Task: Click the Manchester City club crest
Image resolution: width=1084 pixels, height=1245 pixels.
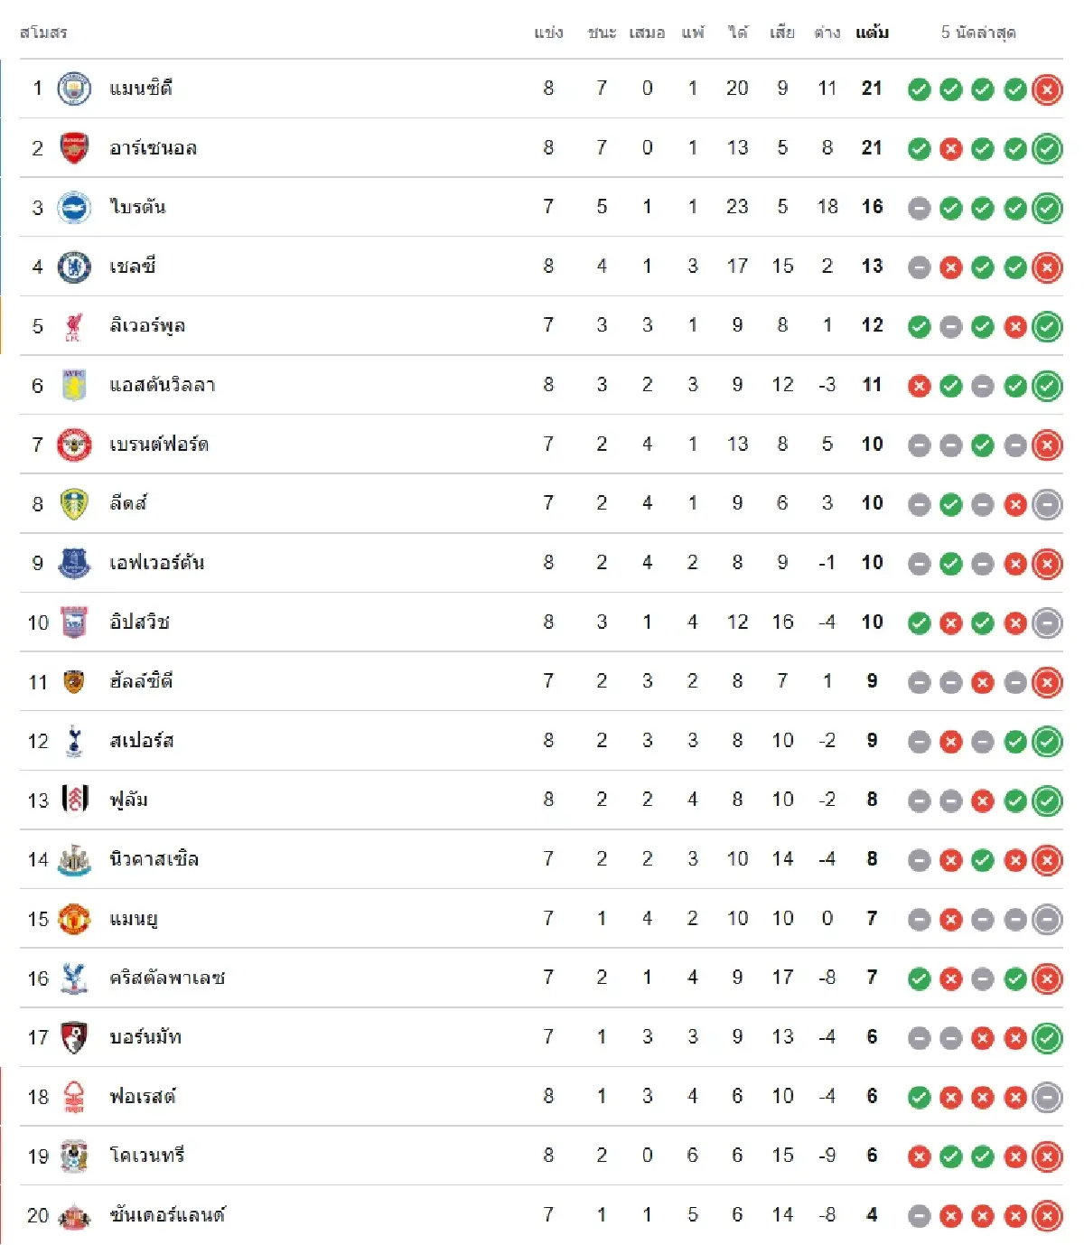Action: [x=74, y=89]
